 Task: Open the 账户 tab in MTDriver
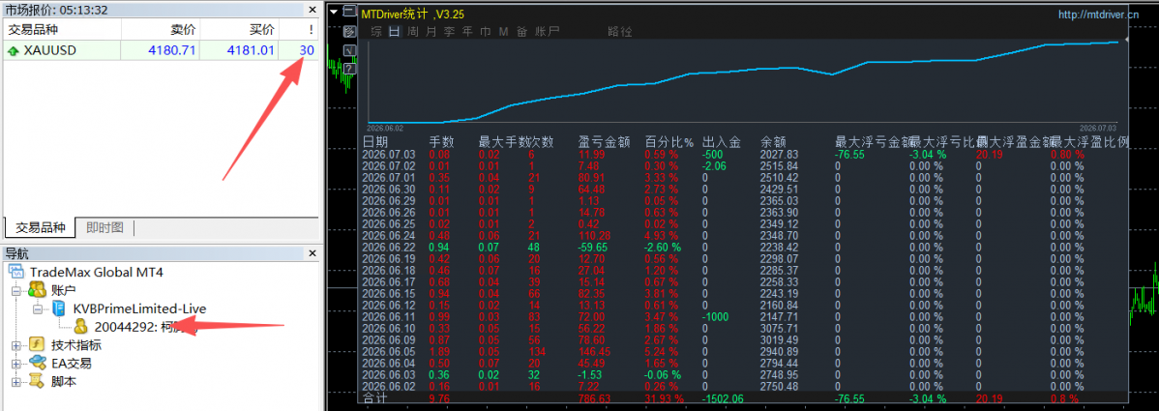tap(547, 32)
